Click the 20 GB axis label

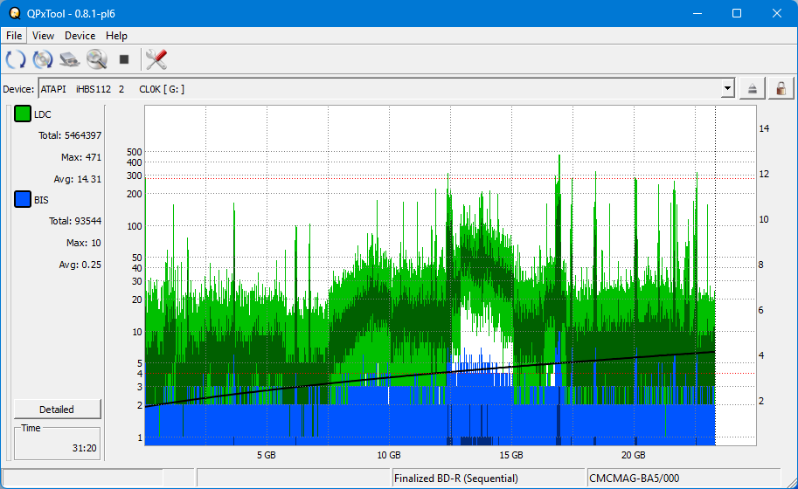pyautogui.click(x=633, y=455)
